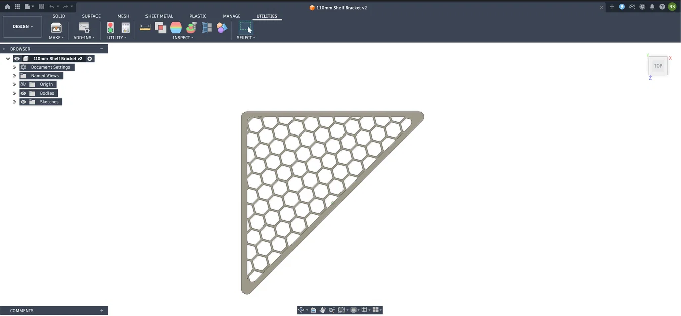Click the traffic light Utility icon
The image size is (681, 316).
tap(110, 28)
